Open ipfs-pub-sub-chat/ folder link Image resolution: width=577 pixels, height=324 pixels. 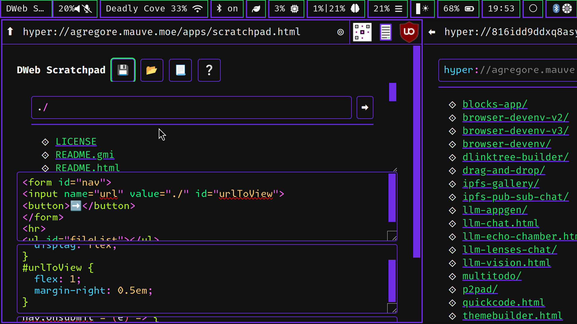coord(515,197)
